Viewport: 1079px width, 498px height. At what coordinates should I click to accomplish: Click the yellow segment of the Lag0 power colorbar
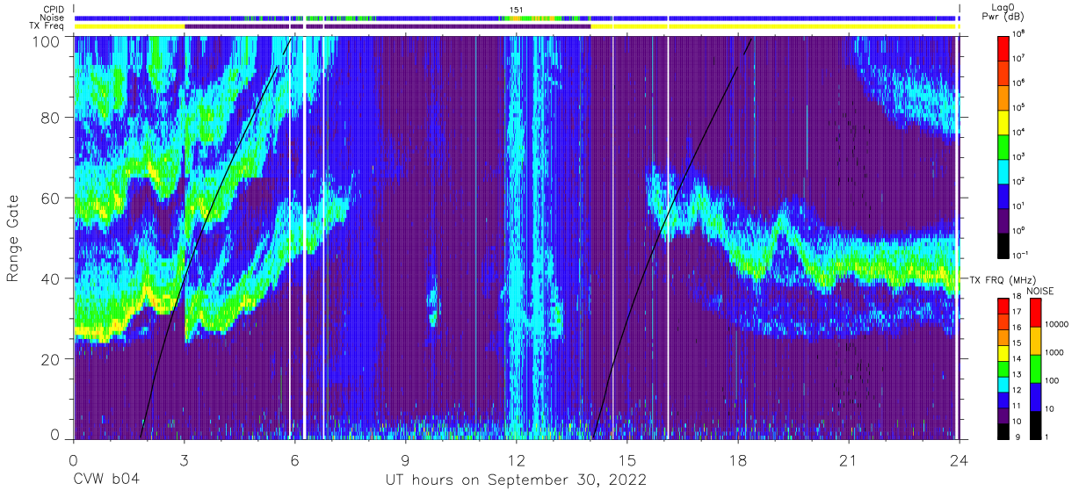click(x=1005, y=121)
